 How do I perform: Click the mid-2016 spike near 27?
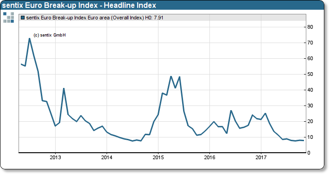tap(231, 111)
